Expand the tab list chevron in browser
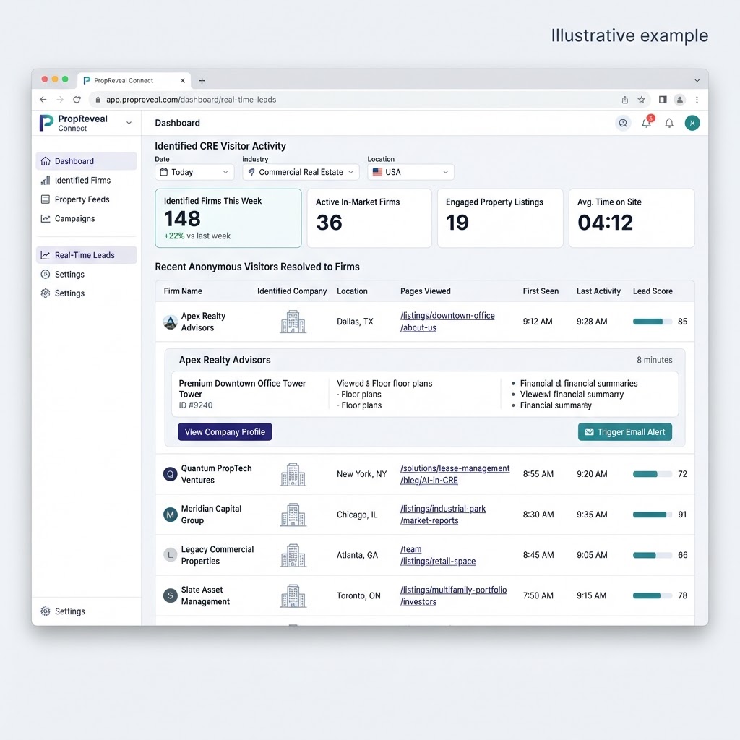The width and height of the screenshot is (740, 740). point(697,81)
